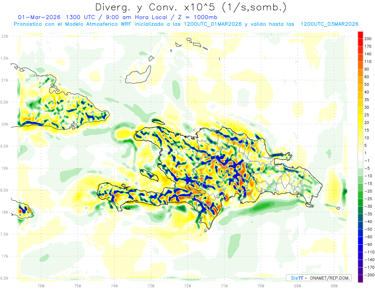Screen dimensions: 375x290
Task: Click the '-20' colorbar value
Action: [369, 191]
